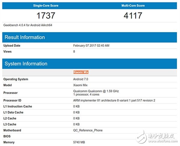Click the L3 Cache row label
Image resolution: width=180 pixels, height=146 pixels.
pyautogui.click(x=10, y=124)
